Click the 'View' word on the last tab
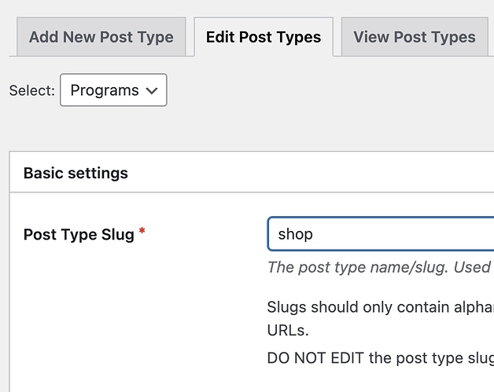The image size is (494, 392). 370,37
